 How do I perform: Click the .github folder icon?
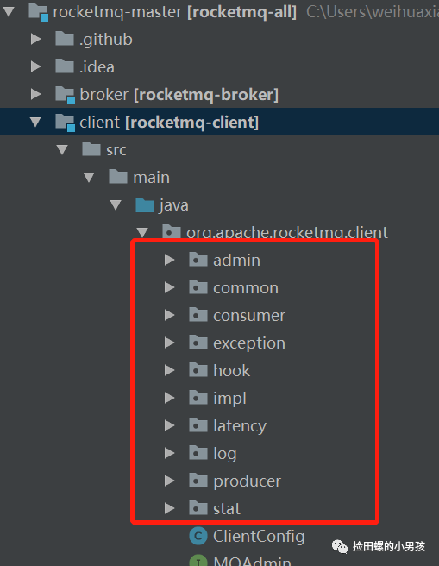[x=65, y=39]
